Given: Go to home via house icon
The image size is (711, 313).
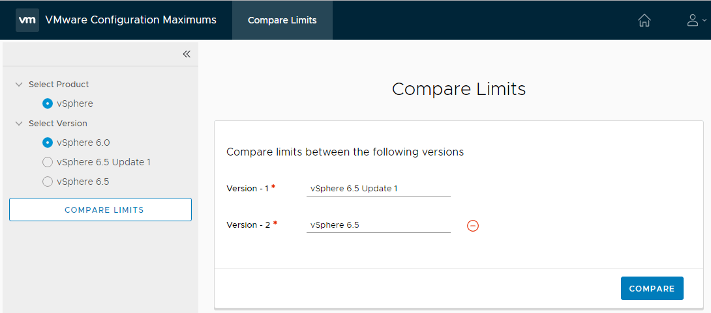Looking at the screenshot, I should [644, 20].
